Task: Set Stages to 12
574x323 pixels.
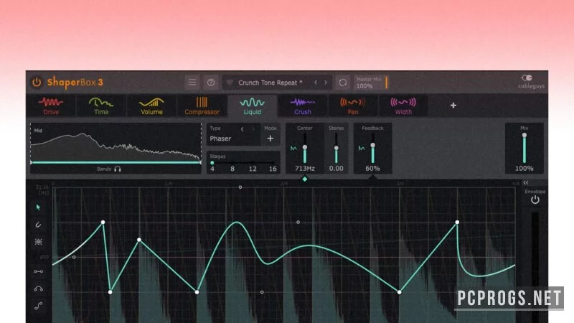Action: (x=253, y=169)
